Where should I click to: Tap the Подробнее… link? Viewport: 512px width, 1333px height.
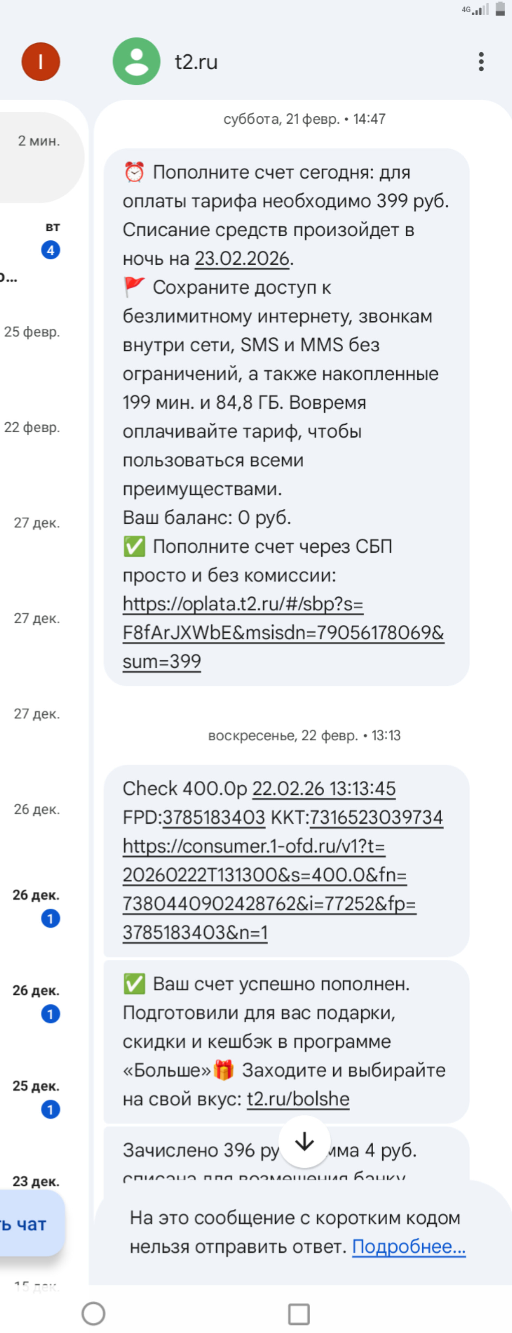click(408, 1246)
